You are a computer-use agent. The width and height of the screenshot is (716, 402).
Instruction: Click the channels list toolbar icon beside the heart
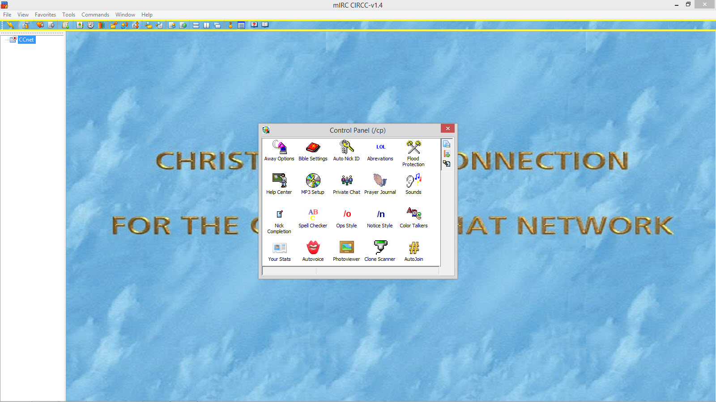(51, 25)
